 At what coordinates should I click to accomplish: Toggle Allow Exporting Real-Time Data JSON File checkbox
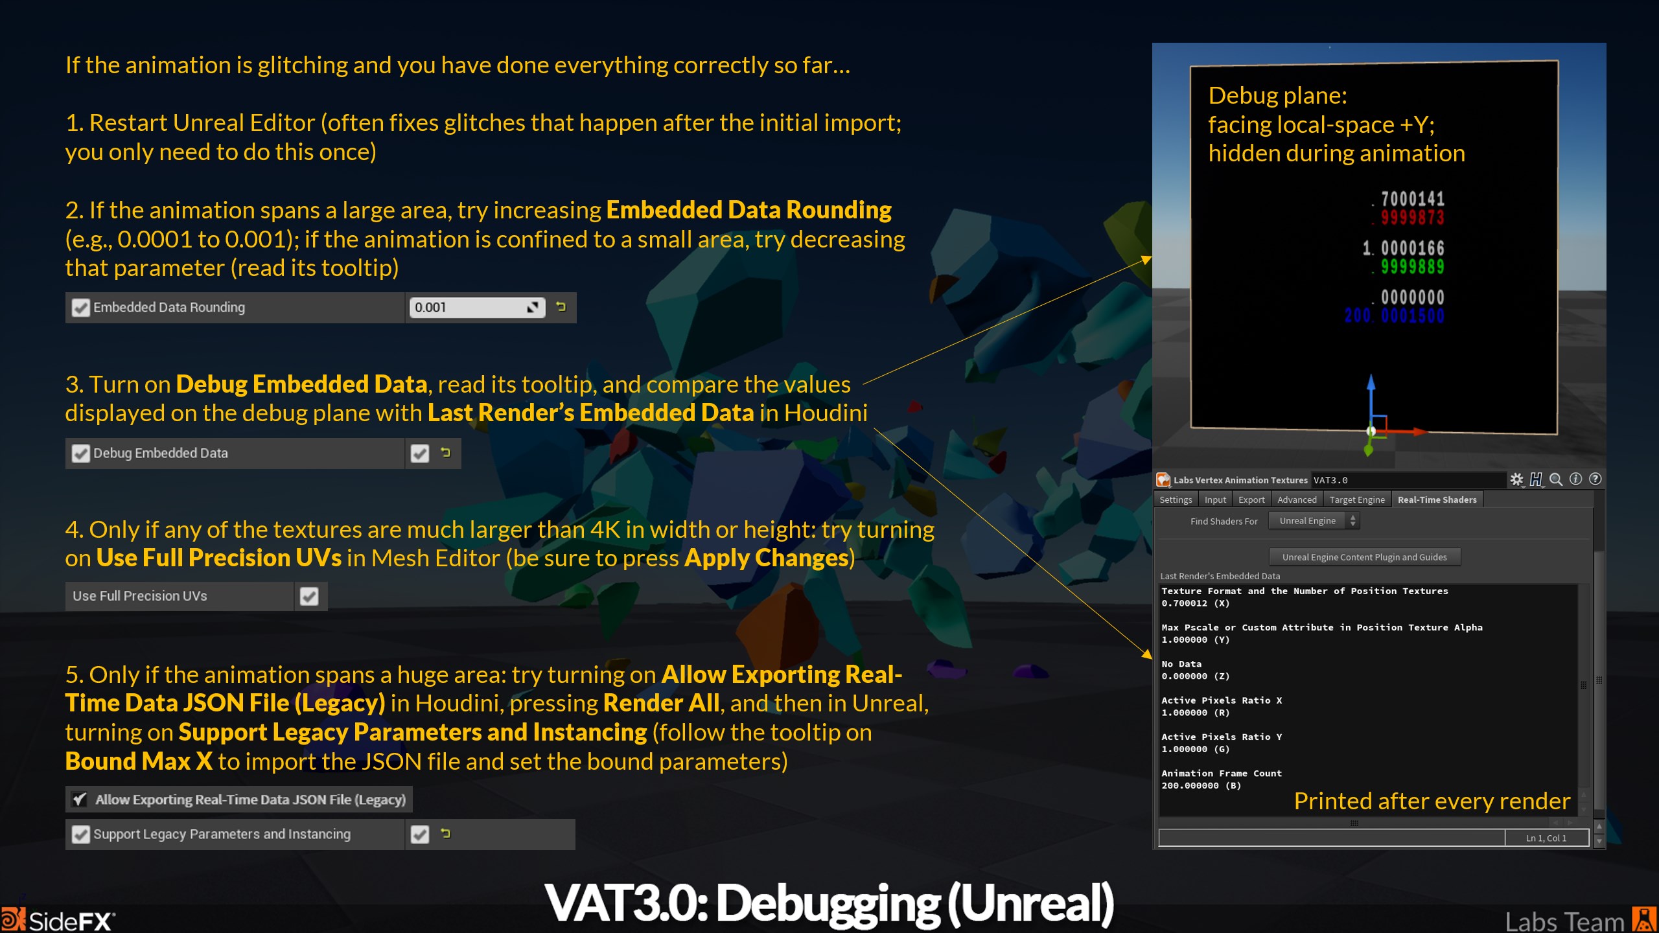point(80,800)
